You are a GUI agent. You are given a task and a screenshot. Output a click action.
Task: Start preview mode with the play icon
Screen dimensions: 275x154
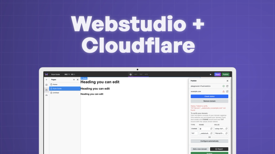tap(211, 74)
